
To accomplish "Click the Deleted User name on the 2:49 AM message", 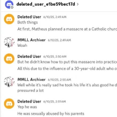I will tap(29, 17).
